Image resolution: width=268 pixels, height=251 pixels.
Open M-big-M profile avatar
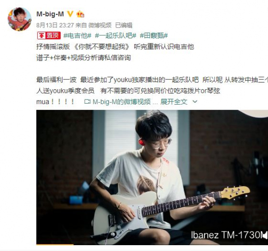19,19
